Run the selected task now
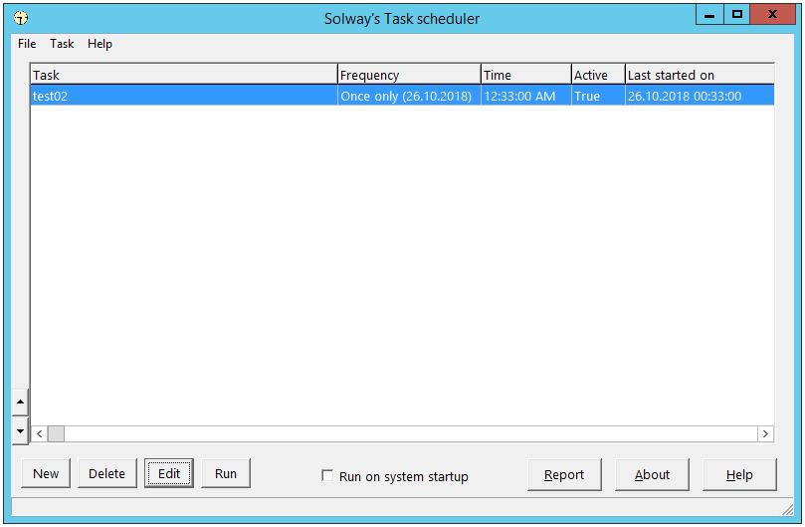This screenshot has width=805, height=527. pyautogui.click(x=226, y=474)
